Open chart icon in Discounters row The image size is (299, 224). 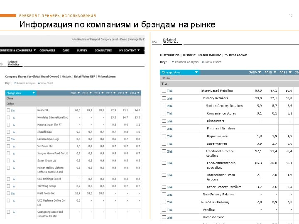(x=171, y=121)
